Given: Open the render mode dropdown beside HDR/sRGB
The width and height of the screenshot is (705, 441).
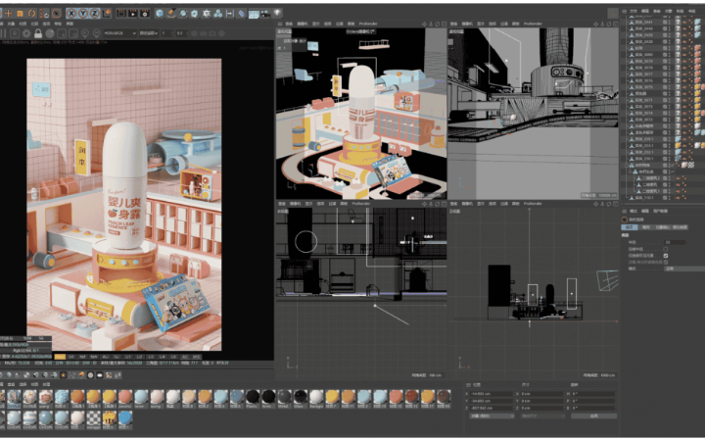Looking at the screenshot, I should tap(149, 33).
